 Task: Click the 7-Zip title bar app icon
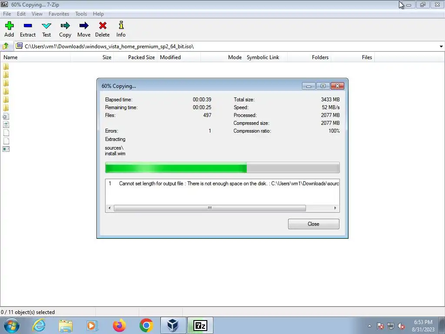point(4,4)
